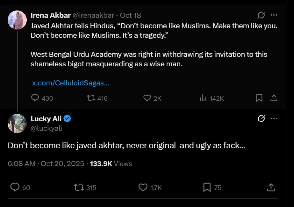Click Irena Akbar's profile picture
The width and height of the screenshot is (294, 207).
pos(17,20)
